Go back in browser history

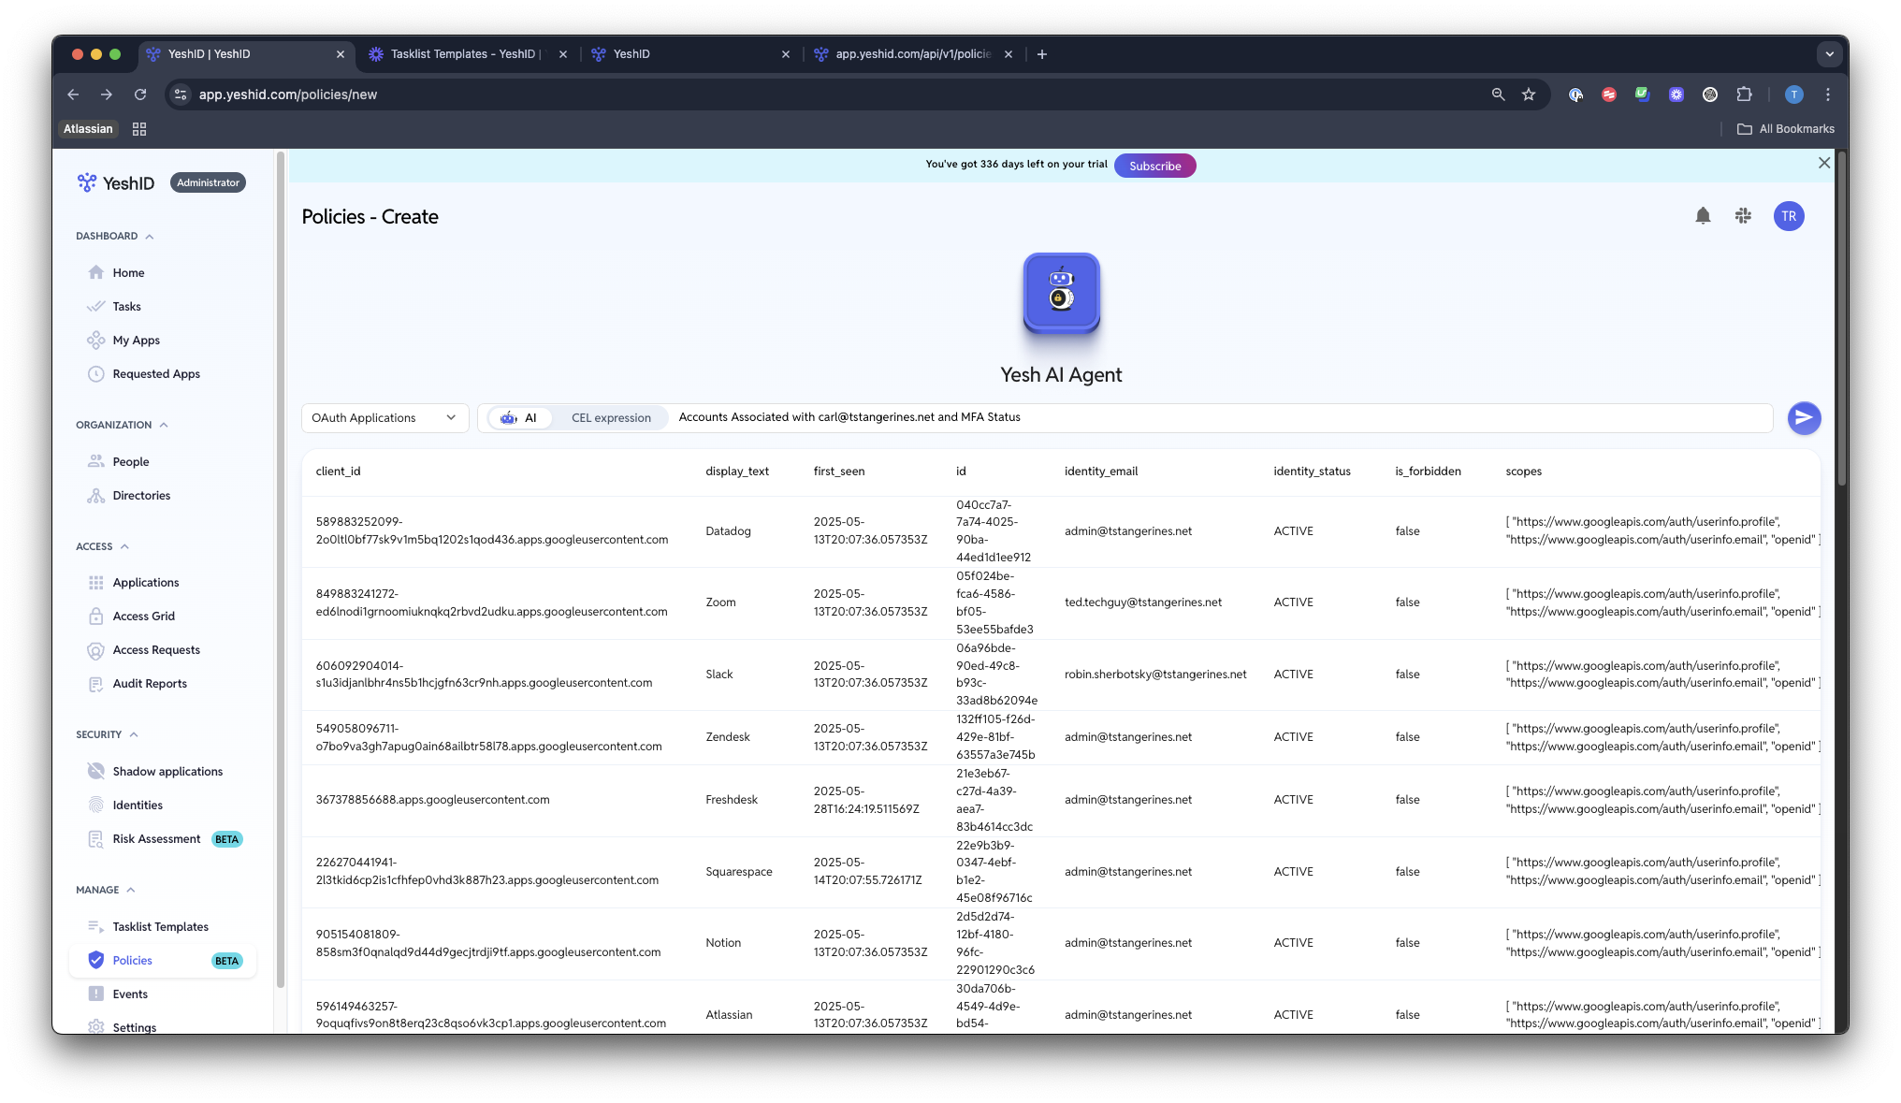coord(73,94)
